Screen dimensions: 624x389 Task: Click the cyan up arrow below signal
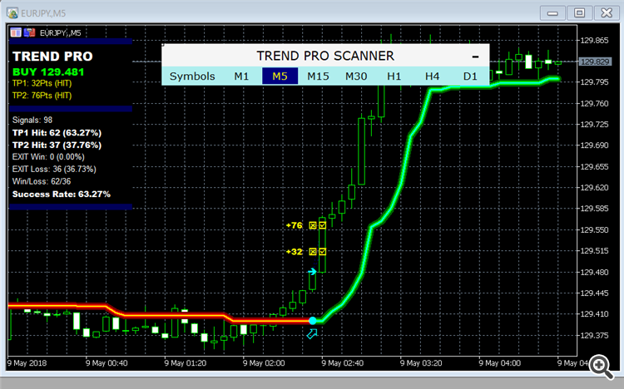(312, 333)
